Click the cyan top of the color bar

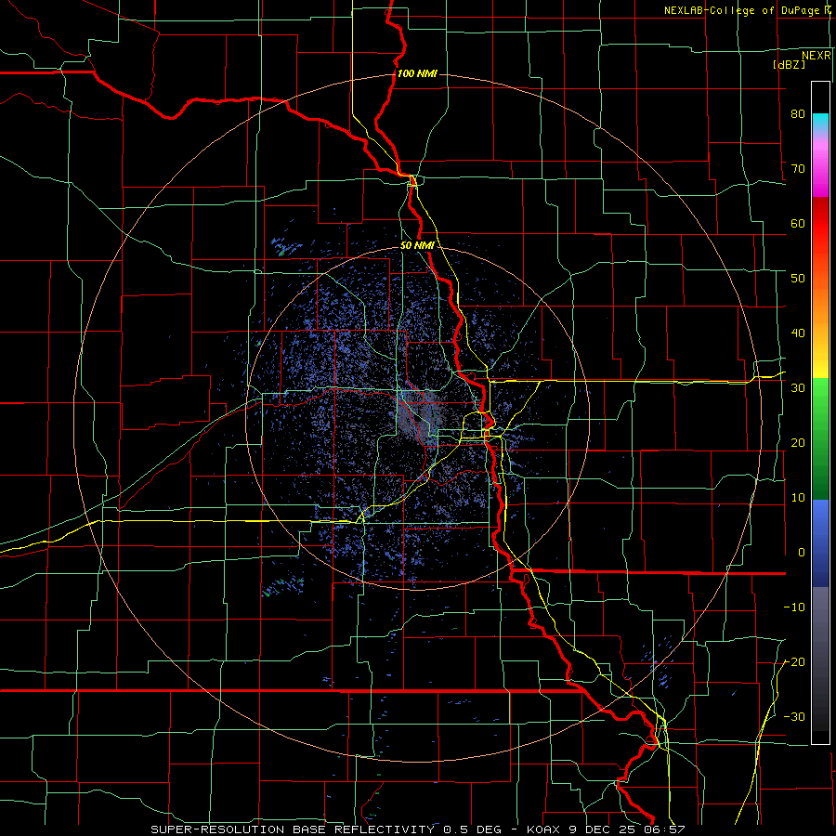coord(820,122)
